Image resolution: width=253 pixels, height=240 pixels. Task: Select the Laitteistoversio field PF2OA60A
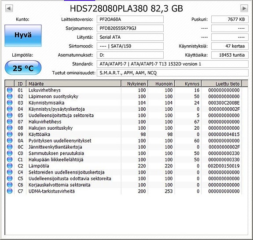(130, 19)
